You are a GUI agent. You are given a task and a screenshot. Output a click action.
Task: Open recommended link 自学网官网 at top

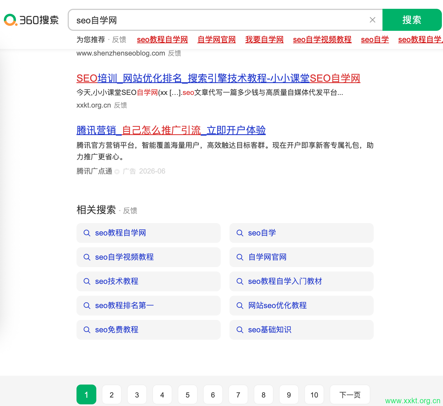[217, 40]
